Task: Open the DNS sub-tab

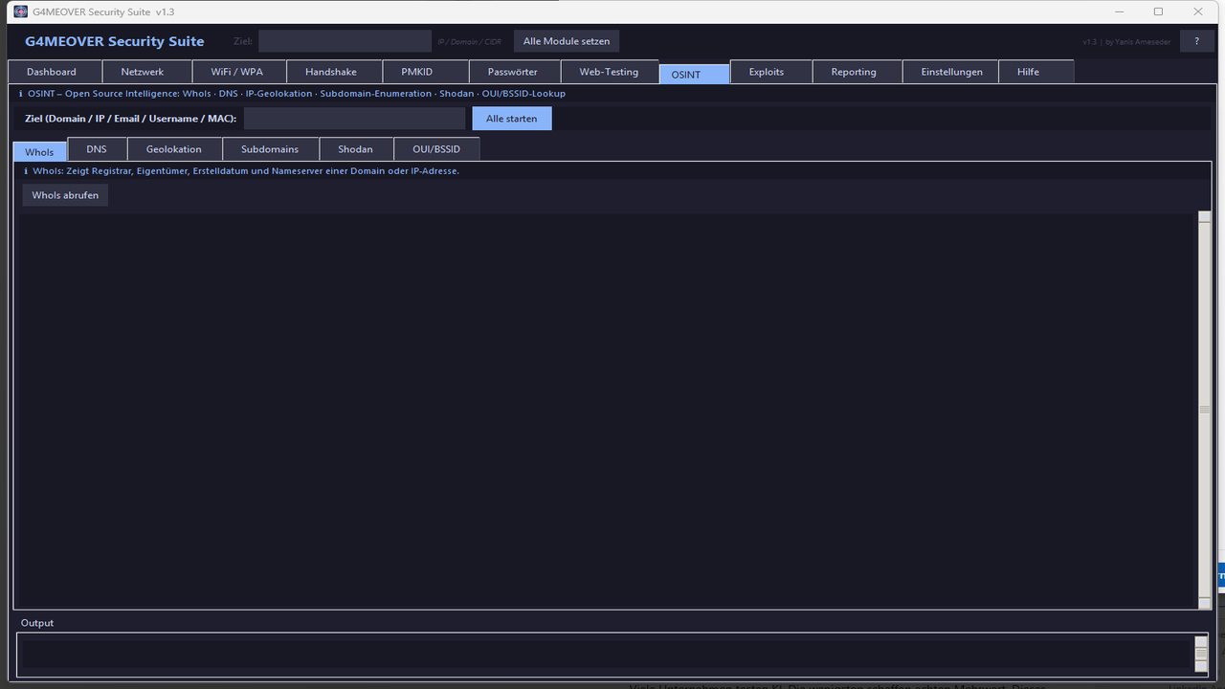Action: (97, 149)
